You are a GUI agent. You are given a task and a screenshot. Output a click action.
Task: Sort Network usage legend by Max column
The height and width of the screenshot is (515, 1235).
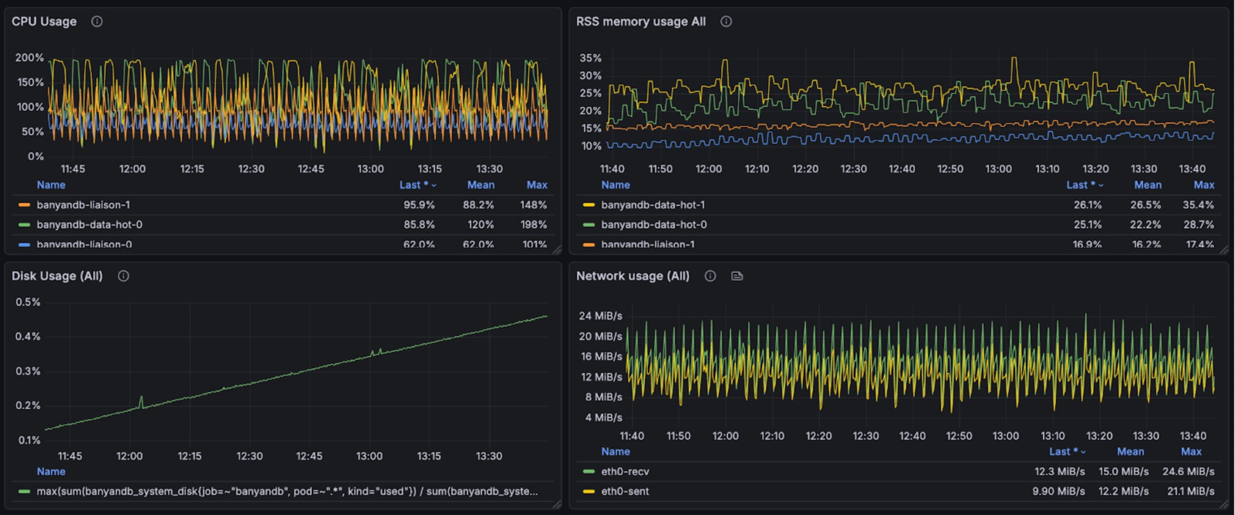1191,451
